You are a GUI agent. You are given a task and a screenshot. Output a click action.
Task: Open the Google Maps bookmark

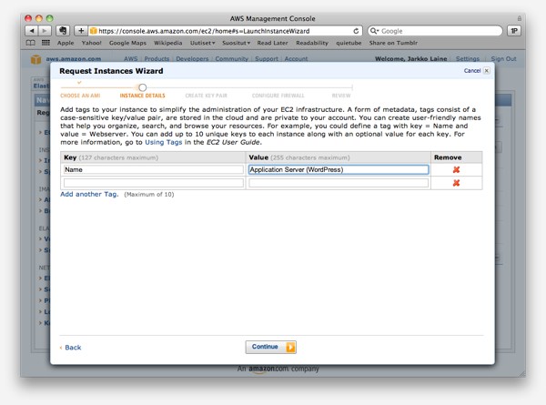pos(127,43)
